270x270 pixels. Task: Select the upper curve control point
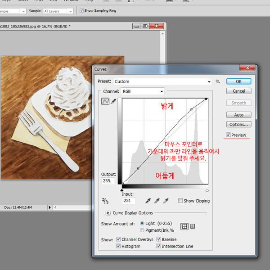pos(191,109)
